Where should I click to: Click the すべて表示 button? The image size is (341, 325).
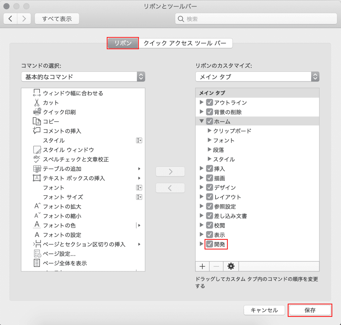point(57,19)
